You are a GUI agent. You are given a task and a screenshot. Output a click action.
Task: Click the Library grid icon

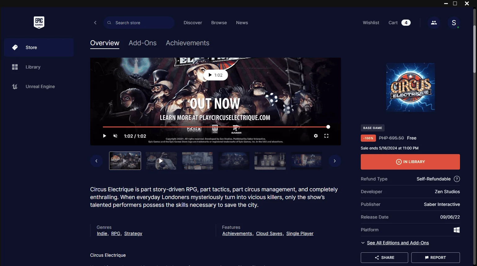click(15, 67)
